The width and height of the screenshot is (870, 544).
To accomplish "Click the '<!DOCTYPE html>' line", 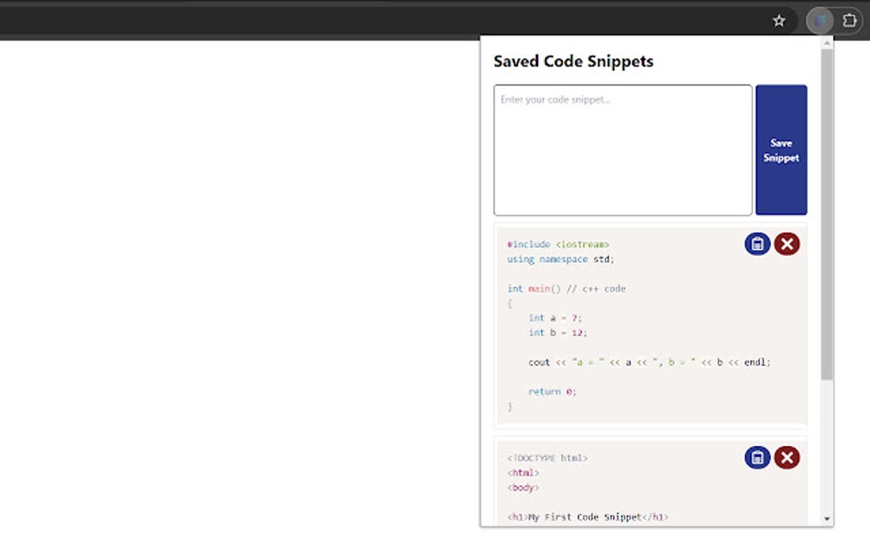I will tap(548, 458).
